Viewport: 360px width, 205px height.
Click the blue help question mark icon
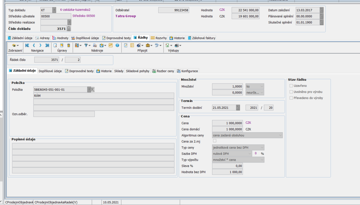pos(117,45)
